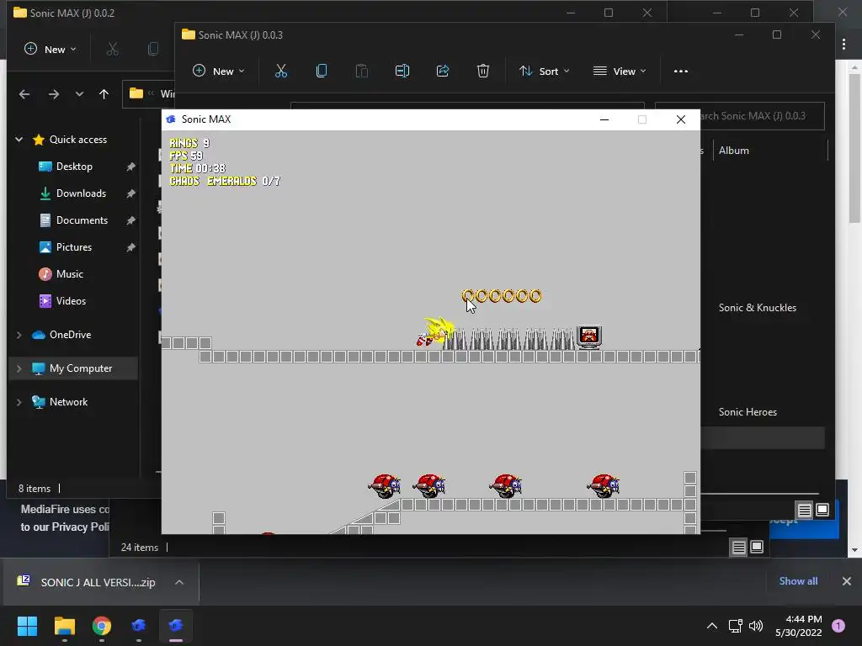Open the View dropdown in 0.0.3 window
Viewport: 862px width, 646px height.
tap(619, 71)
